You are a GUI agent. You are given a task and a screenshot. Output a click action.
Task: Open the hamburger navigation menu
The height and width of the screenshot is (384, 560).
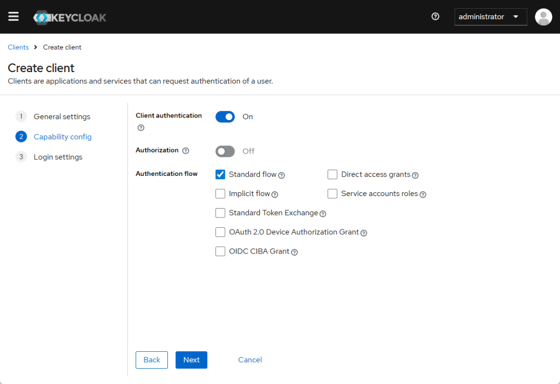coord(14,16)
